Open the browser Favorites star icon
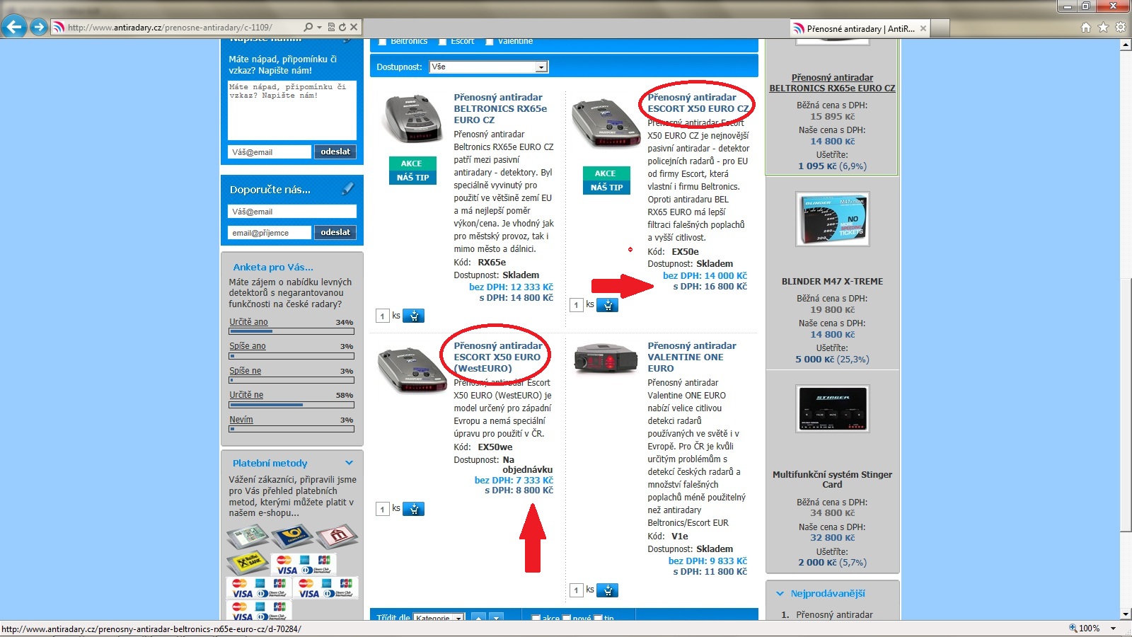Screen dimensions: 1132x637 [1103, 28]
